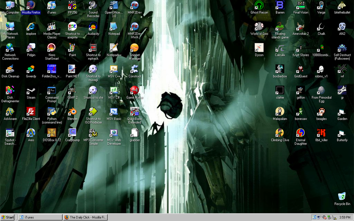Select the Pidgin desktop icon
The image size is (354, 221).
[x=31, y=48]
